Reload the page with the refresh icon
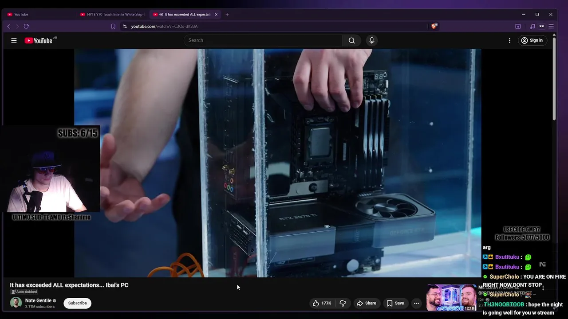 click(x=26, y=27)
